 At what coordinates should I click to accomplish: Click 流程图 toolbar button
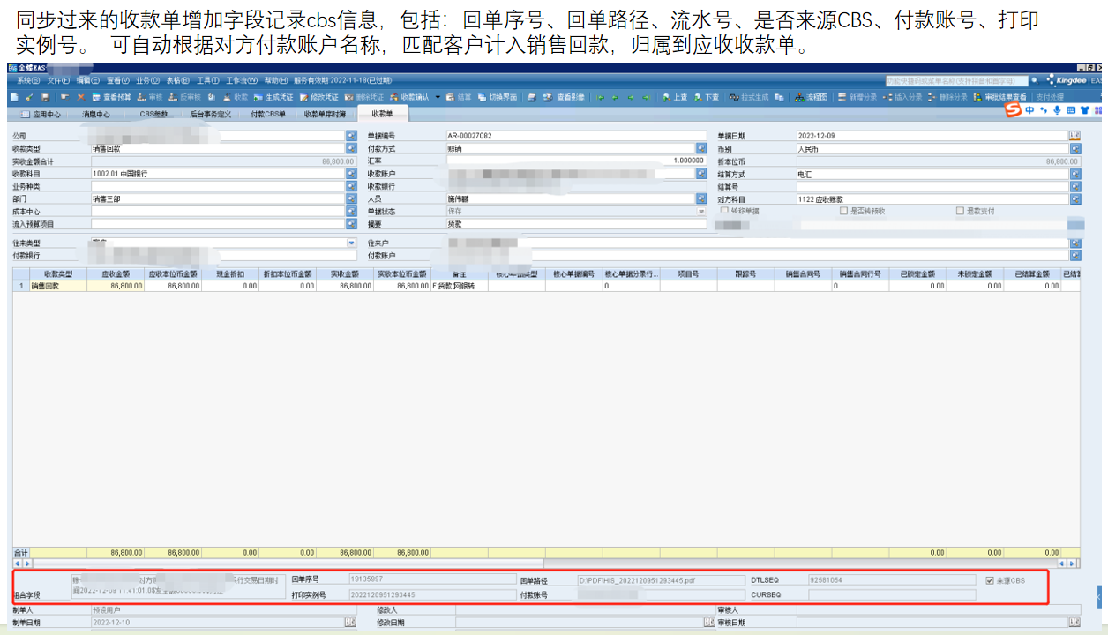811,96
